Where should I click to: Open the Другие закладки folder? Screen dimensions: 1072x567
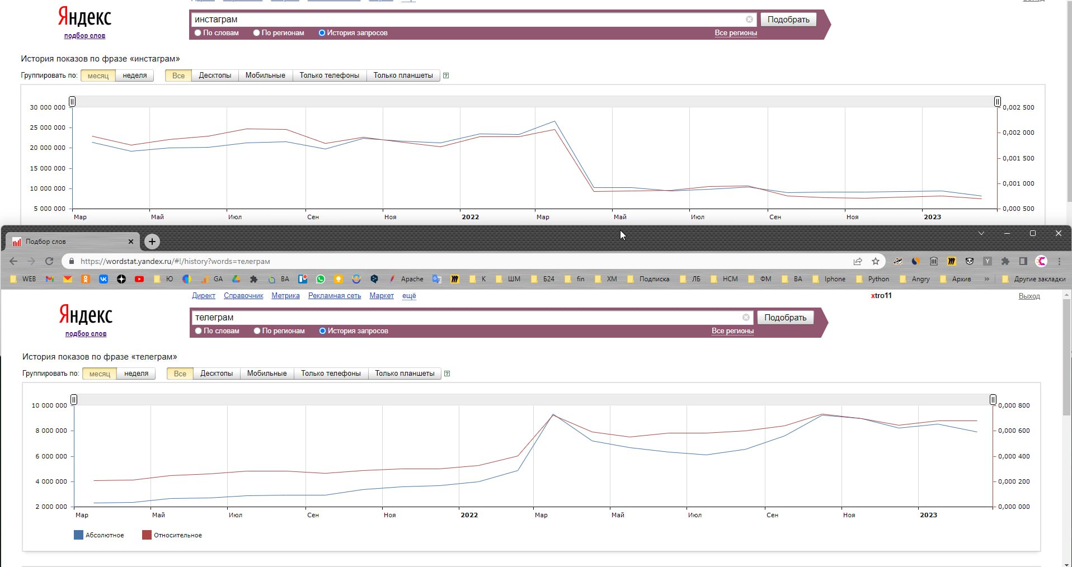(x=1034, y=278)
